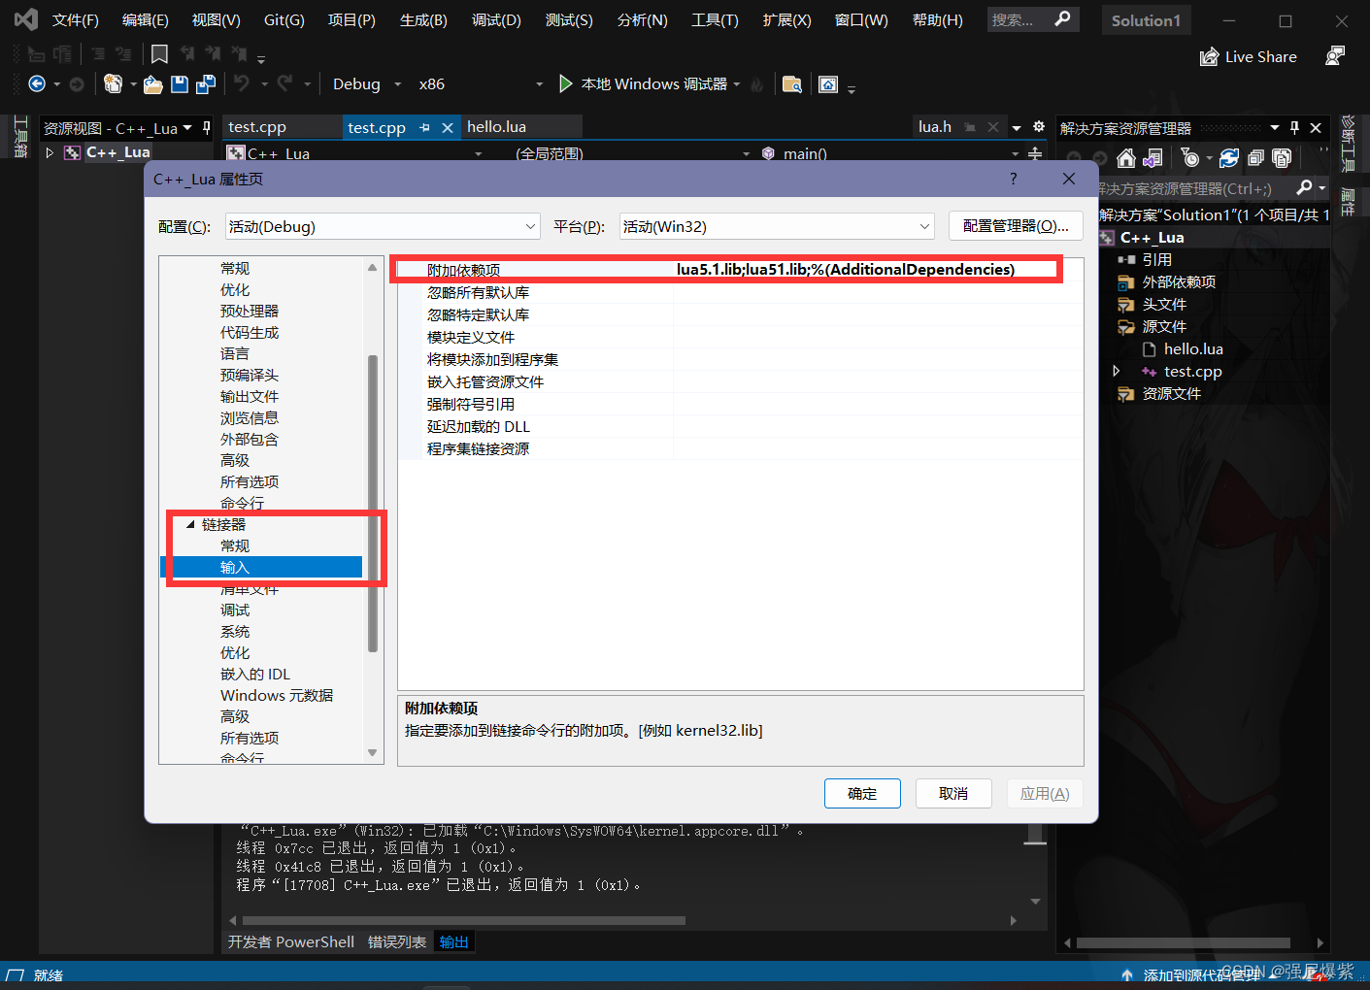The width and height of the screenshot is (1370, 990).
Task: Click the Live Share label
Action: (1261, 57)
